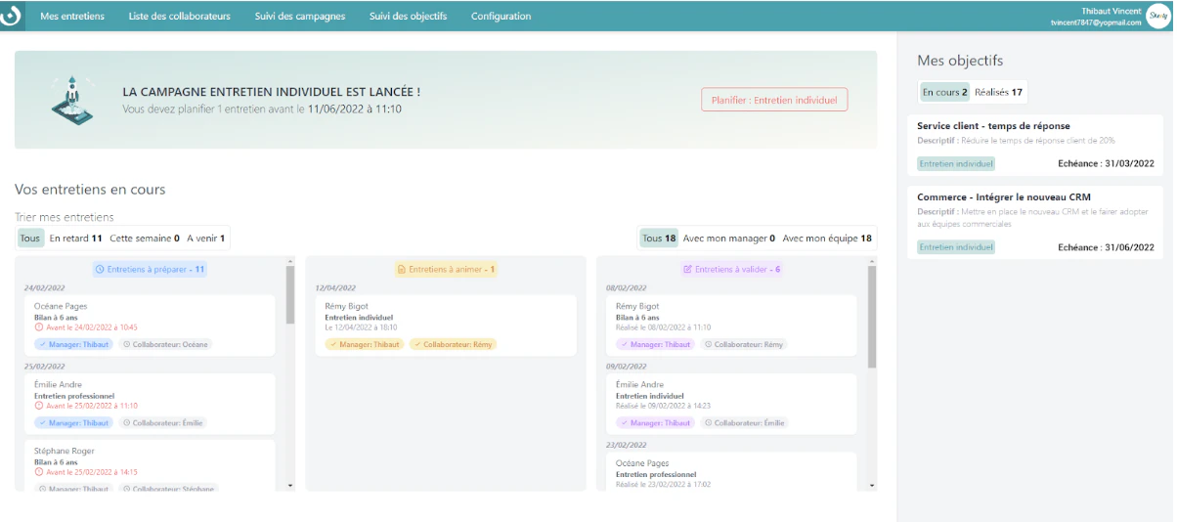1177x522 pixels.
Task: Click the Echéance : 31/03/2022 text
Action: (x=1106, y=164)
